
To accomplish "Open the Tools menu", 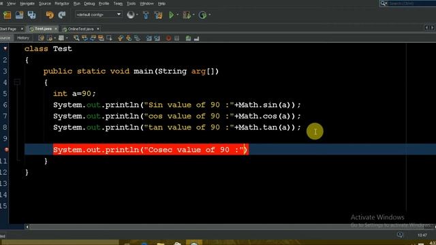I will click(x=131, y=3).
